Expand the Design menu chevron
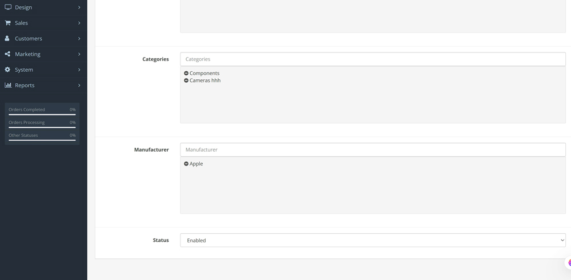 click(x=79, y=7)
